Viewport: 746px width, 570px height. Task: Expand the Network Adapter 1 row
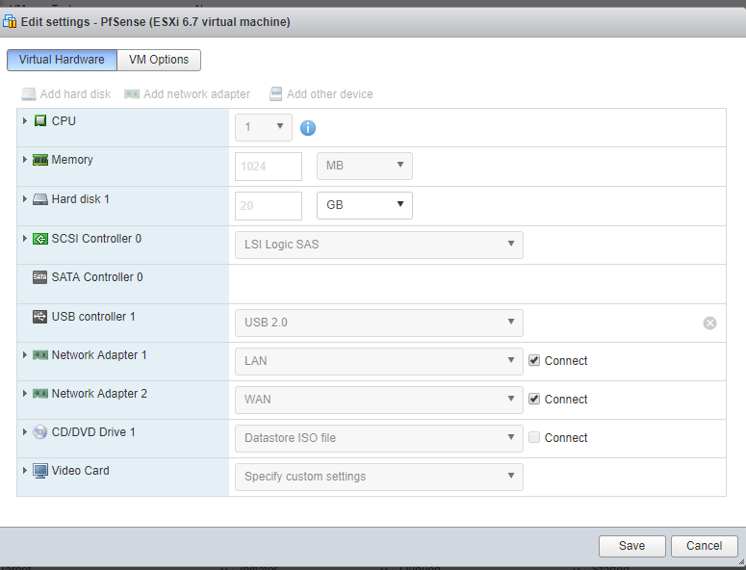pyautogui.click(x=25, y=355)
